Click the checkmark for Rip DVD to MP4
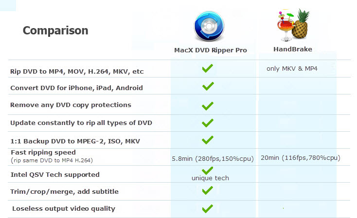Screen dimensions: 357x218 point(207,68)
